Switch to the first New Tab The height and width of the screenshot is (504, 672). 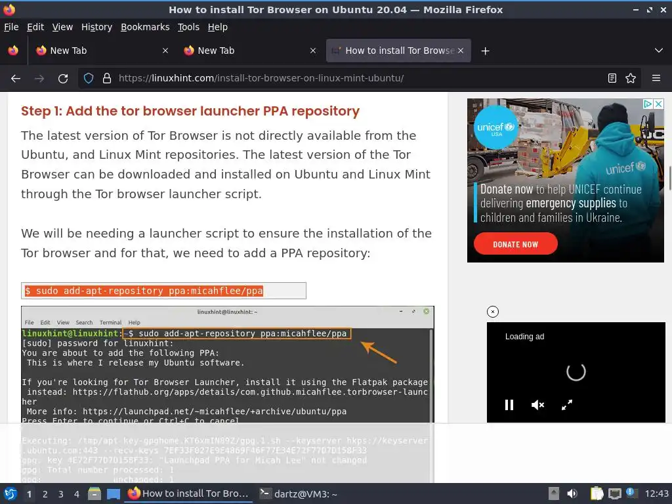pos(102,51)
